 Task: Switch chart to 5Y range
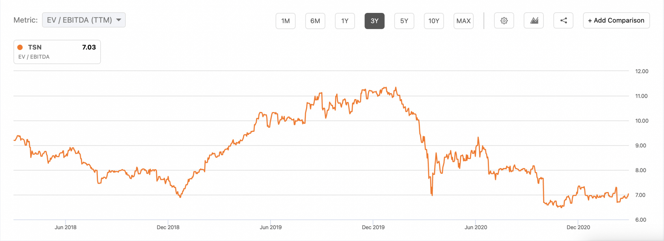click(x=404, y=21)
